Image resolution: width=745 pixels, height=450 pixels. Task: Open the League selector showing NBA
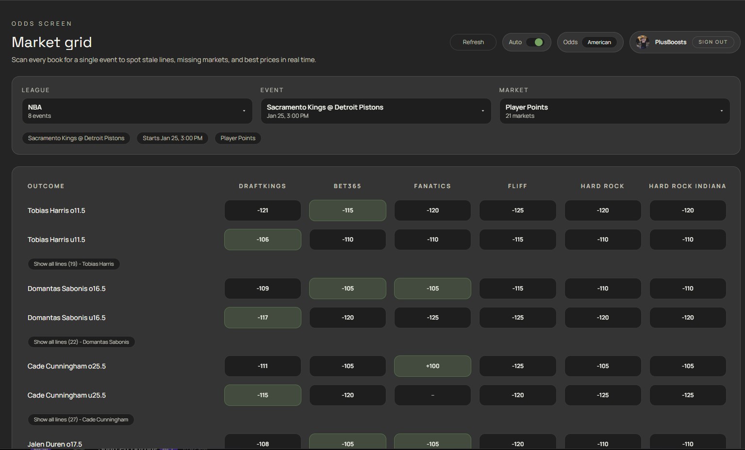pyautogui.click(x=137, y=111)
